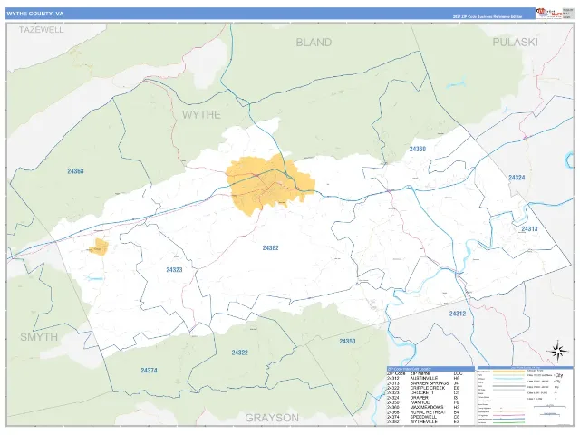580x435 pixels.
Task: Click the PULASKI county name label
Action: coord(515,43)
